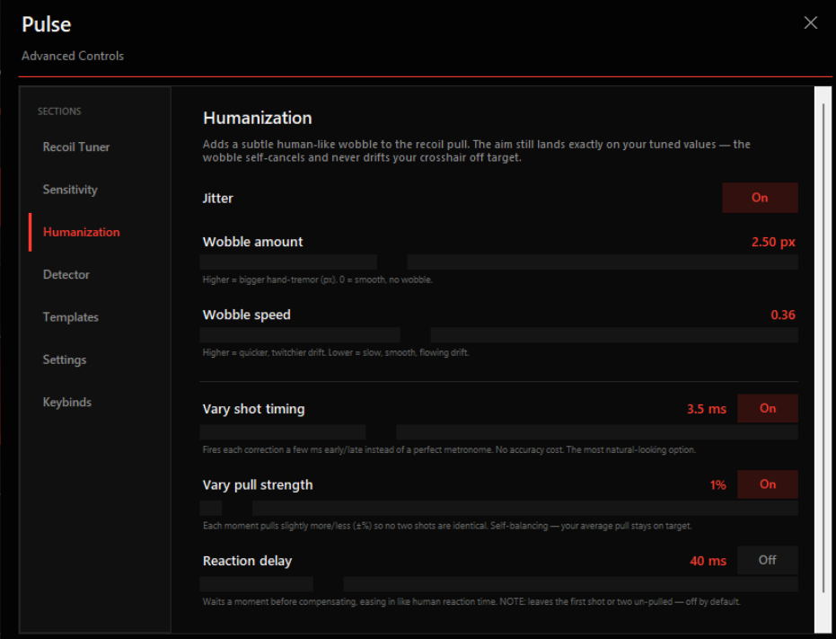The image size is (836, 639).
Task: Click the Reaction delay slider track
Action: pyautogui.click(x=499, y=583)
